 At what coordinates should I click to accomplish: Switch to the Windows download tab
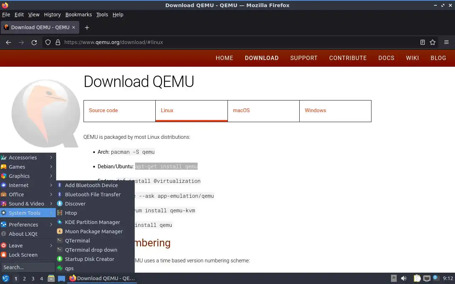335,111
